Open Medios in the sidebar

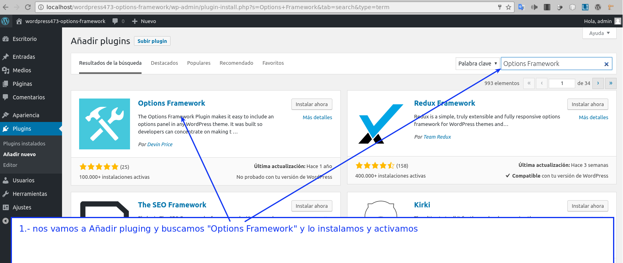pyautogui.click(x=22, y=70)
